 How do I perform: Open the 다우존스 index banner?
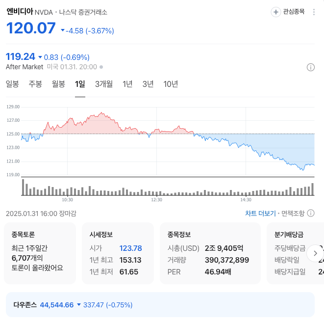160,305
